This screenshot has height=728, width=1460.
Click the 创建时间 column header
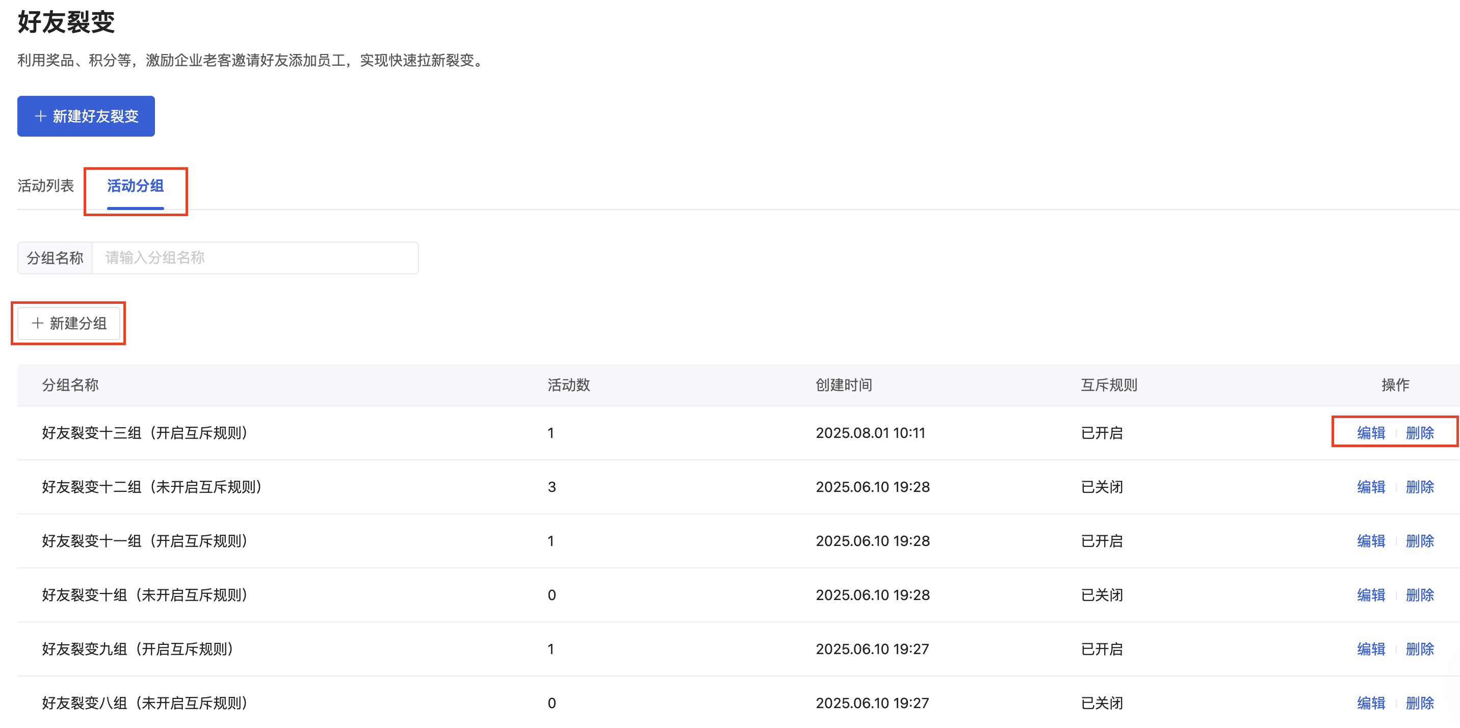(x=843, y=385)
